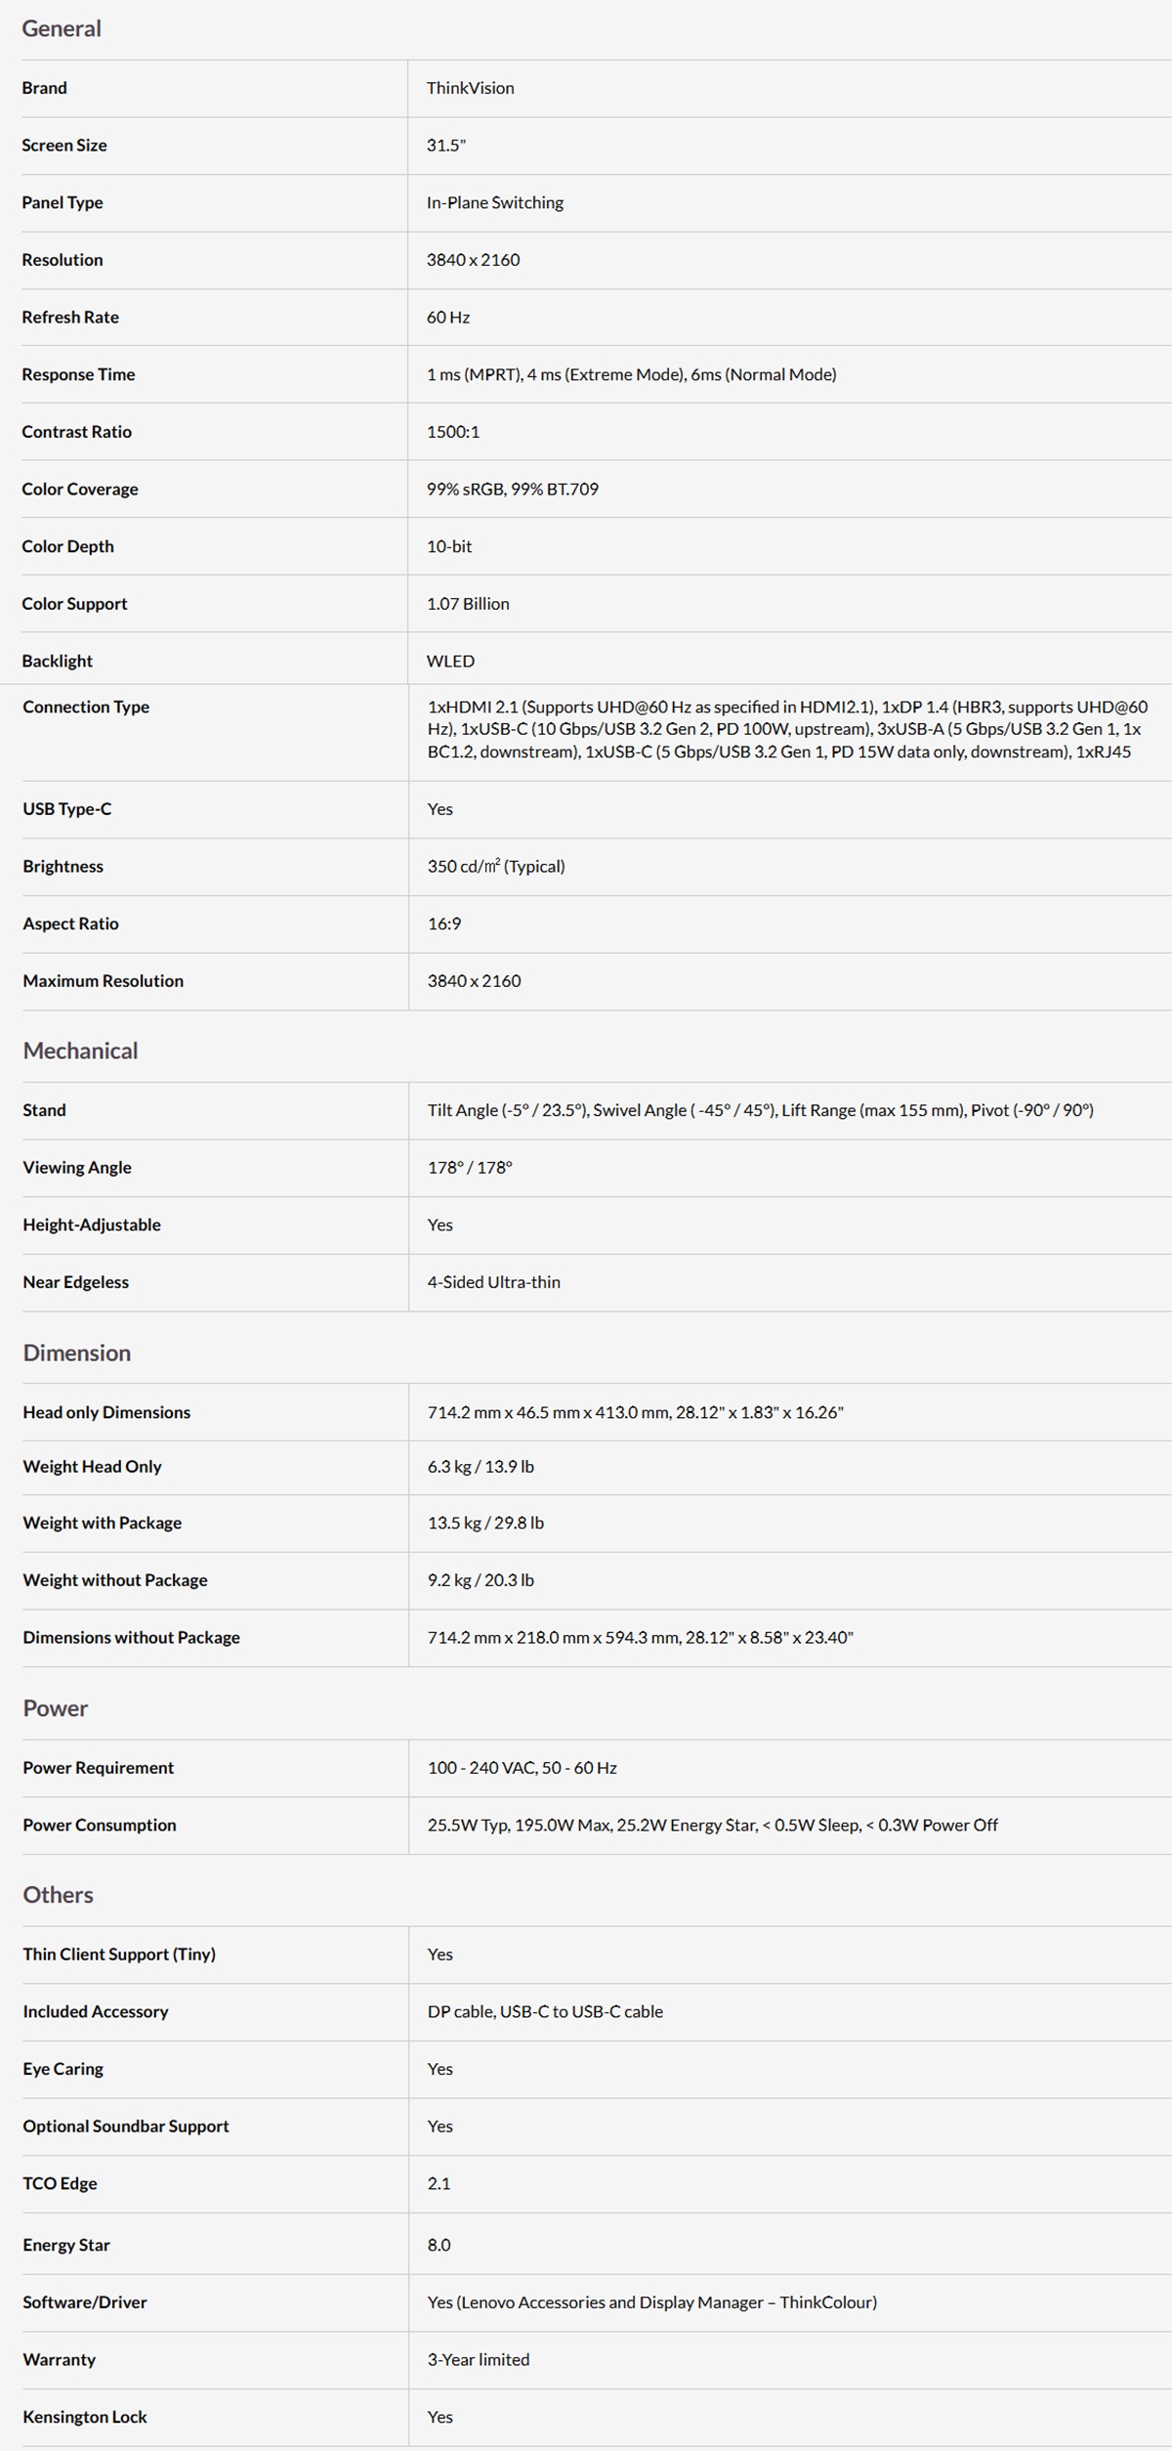Click the Dimension section heading

pos(76,1353)
